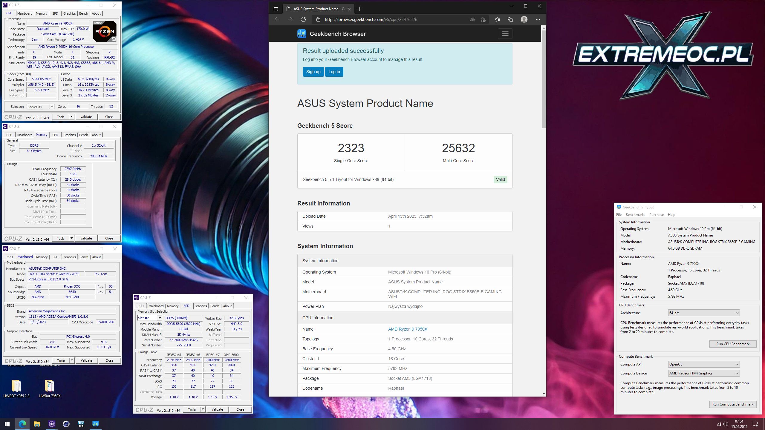Click the browser vertical scrollbar thumb

544,79
